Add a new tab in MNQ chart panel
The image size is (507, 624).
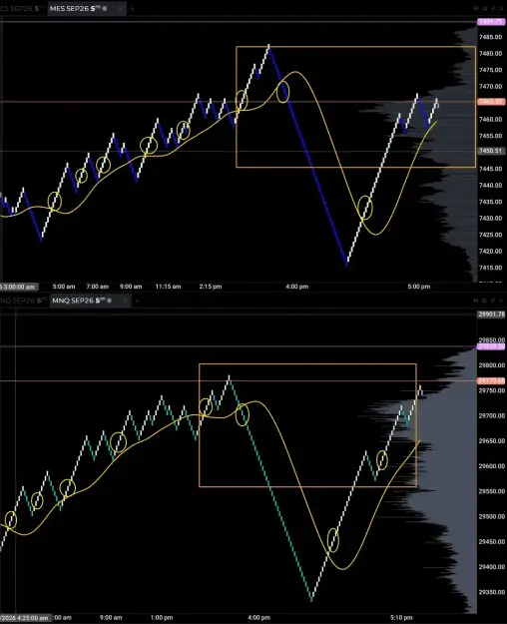(x=137, y=301)
